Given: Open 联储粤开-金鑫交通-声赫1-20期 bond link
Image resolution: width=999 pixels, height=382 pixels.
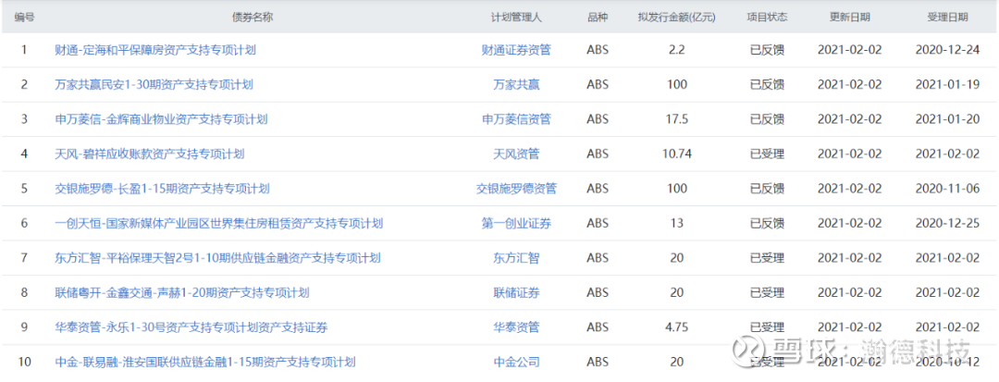Looking at the screenshot, I should tap(181, 292).
